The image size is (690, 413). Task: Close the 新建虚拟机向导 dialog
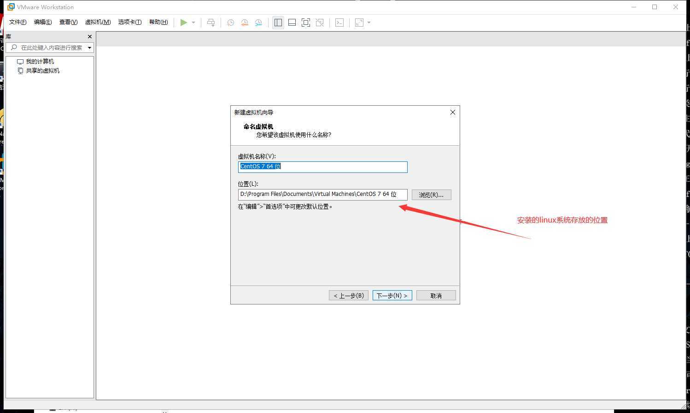[x=453, y=112]
